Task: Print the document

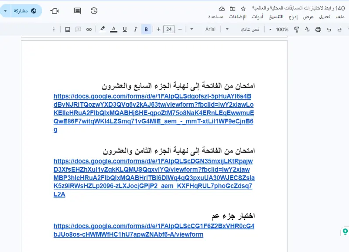Action: tap(318, 29)
